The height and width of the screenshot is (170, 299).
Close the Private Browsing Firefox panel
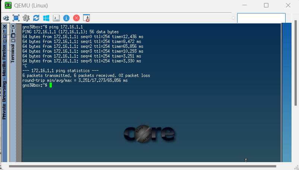4,26
